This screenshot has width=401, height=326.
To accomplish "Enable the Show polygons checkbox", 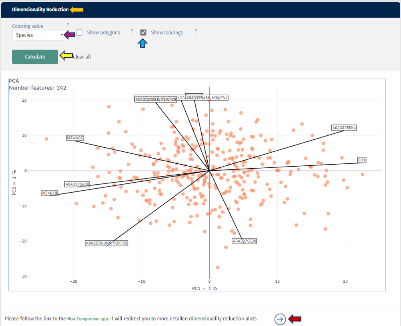I will pos(79,32).
